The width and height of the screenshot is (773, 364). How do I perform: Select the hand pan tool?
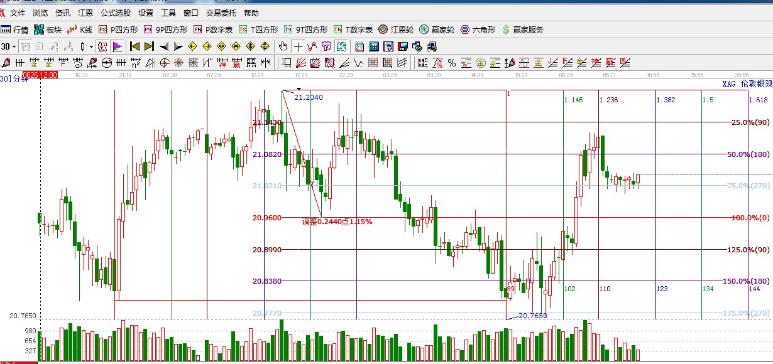click(283, 46)
